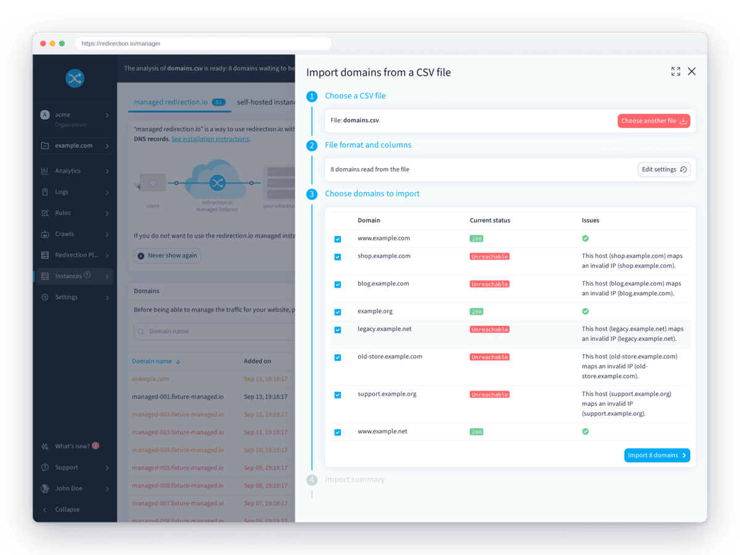Click the John Doe avatar icon
Image resolution: width=740 pixels, height=555 pixels.
45,488
